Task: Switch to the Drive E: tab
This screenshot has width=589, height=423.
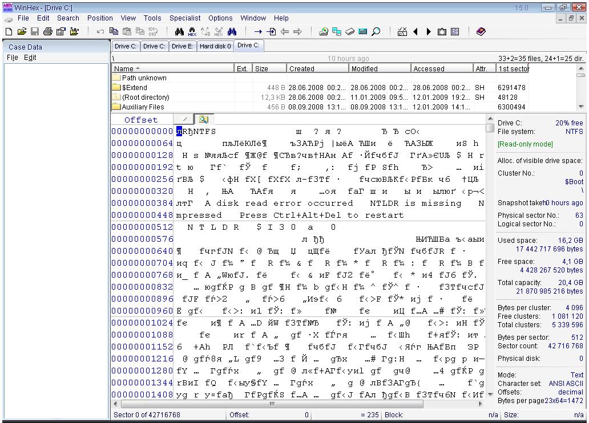Action: pos(182,46)
